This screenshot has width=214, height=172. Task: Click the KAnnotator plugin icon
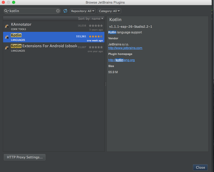(7, 26)
